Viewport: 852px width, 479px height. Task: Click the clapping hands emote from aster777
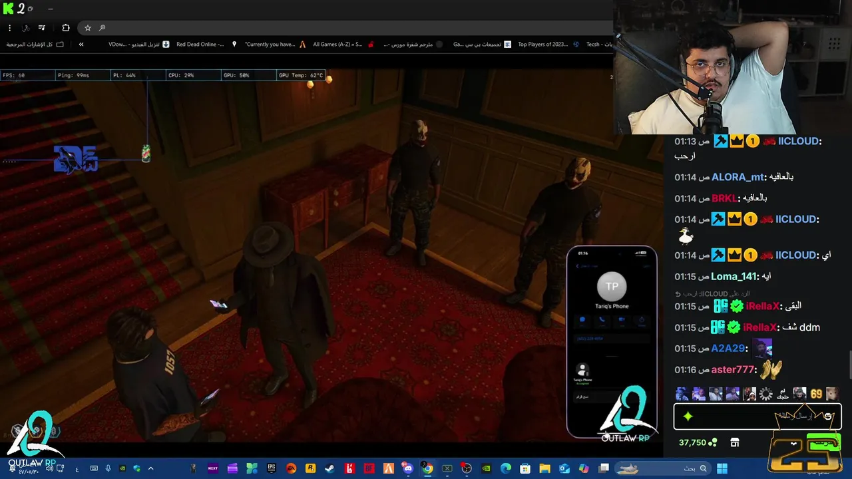pyautogui.click(x=771, y=369)
